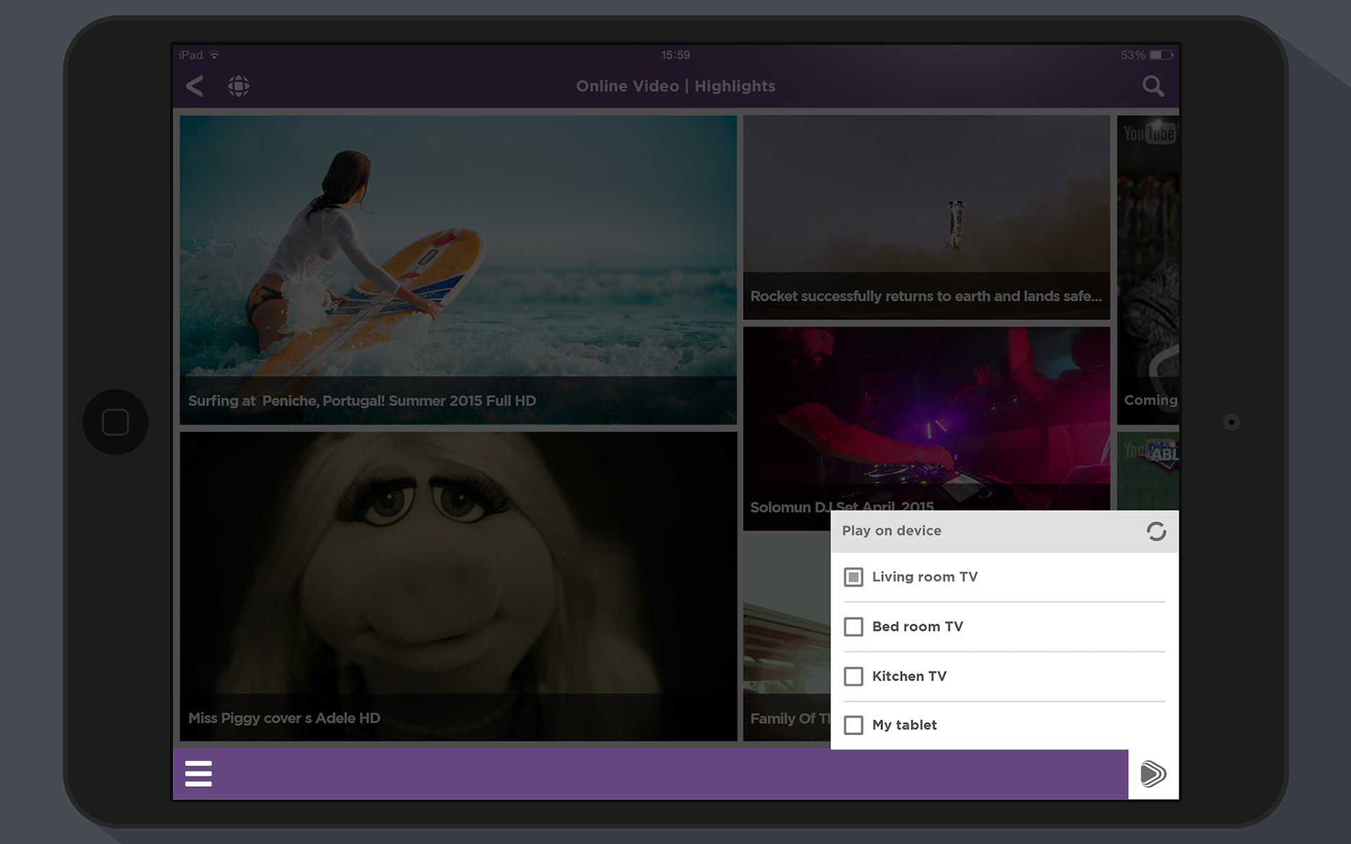Refresh the device list

1156,532
